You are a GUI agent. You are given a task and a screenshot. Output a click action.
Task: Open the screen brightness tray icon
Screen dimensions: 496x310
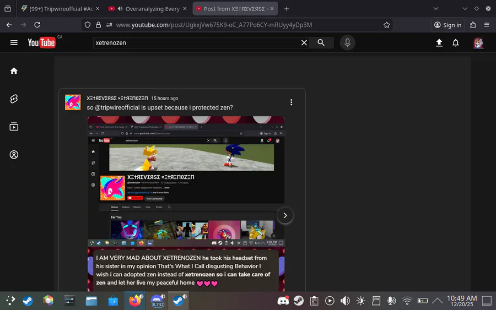360,301
